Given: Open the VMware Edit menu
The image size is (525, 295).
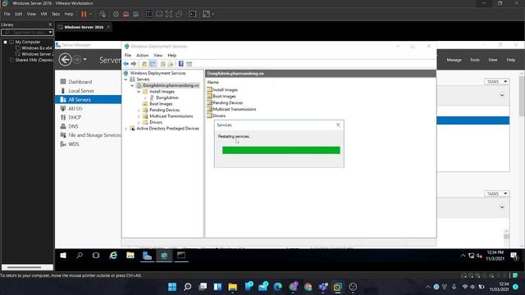Looking at the screenshot, I should pyautogui.click(x=18, y=14).
